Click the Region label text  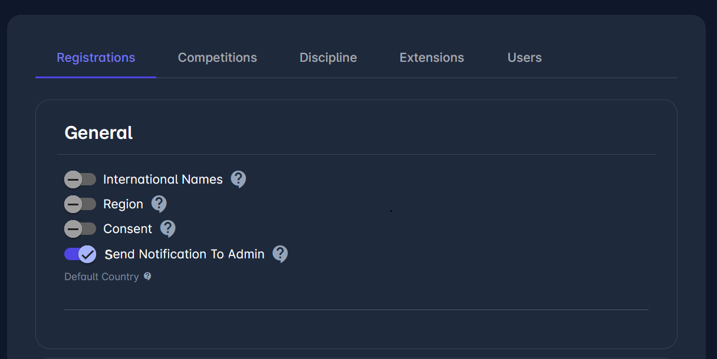123,204
